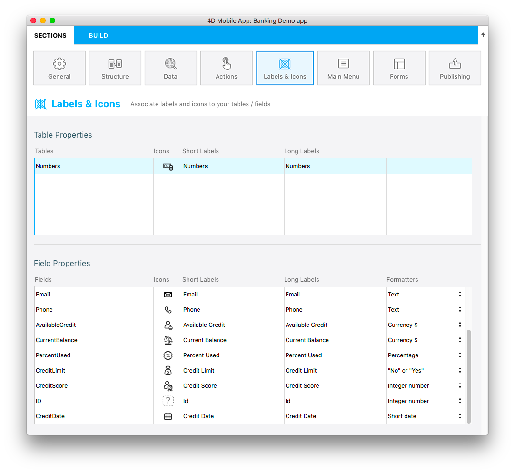
Task: Click the PercentUsed percent badge icon
Action: pyautogui.click(x=168, y=355)
